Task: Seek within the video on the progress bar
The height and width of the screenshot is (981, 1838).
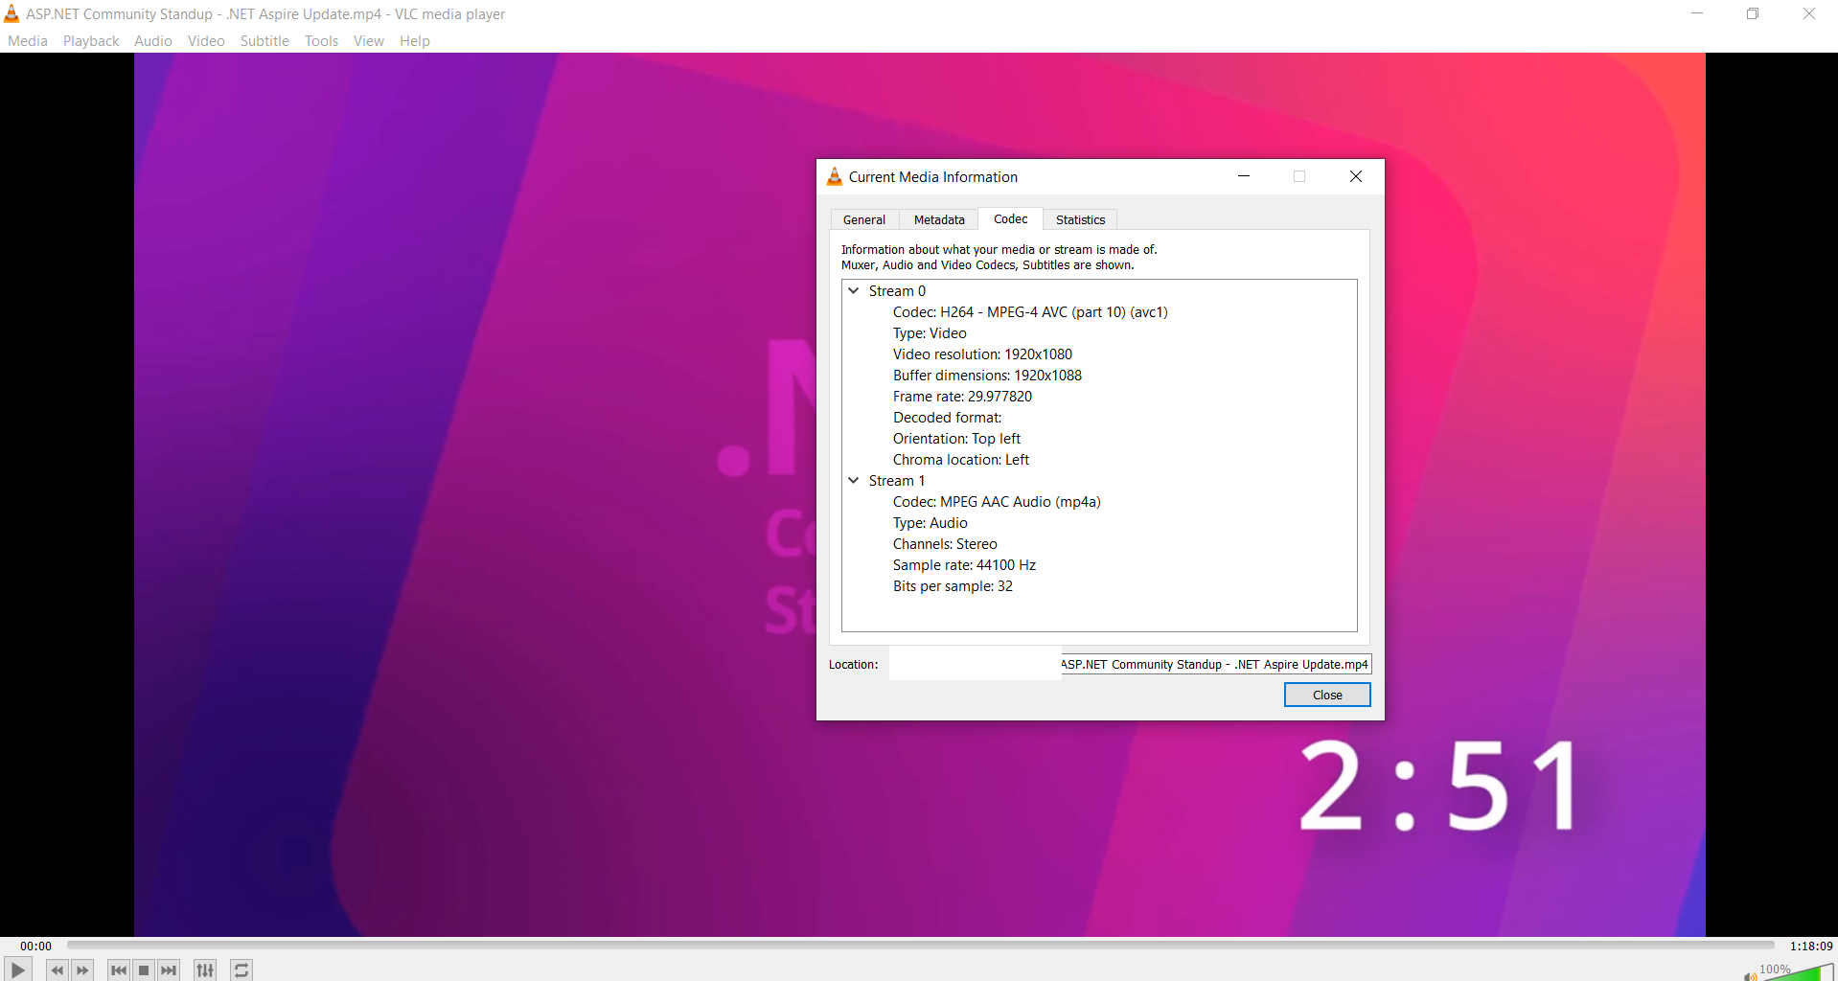Action: [x=920, y=946]
